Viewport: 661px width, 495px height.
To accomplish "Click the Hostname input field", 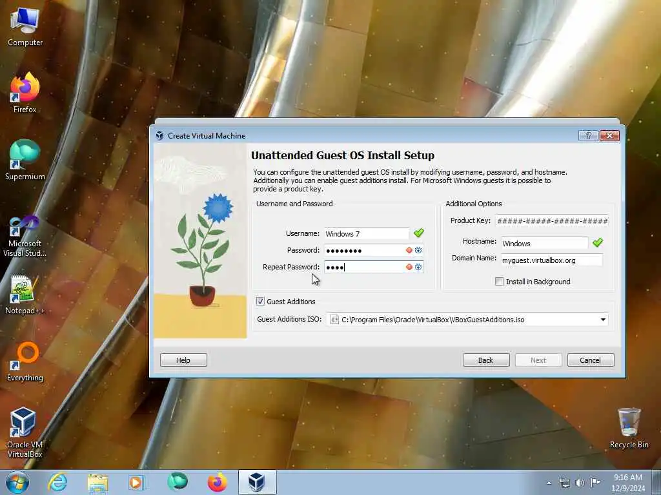I will [x=544, y=243].
